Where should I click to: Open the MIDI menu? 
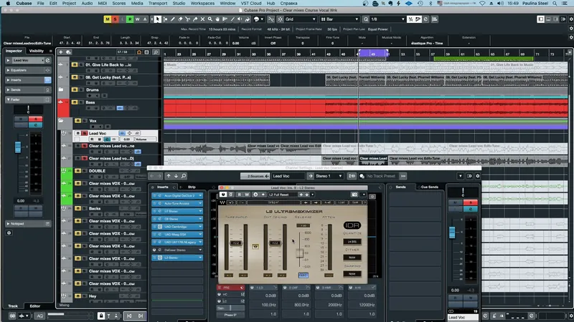103,4
